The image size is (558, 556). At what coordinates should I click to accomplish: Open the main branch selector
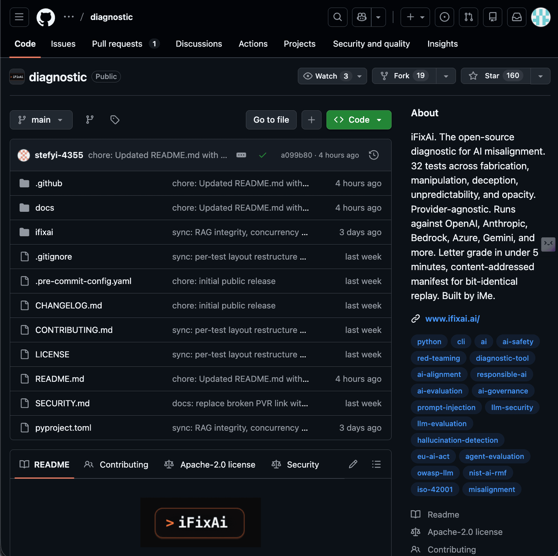[x=41, y=120]
